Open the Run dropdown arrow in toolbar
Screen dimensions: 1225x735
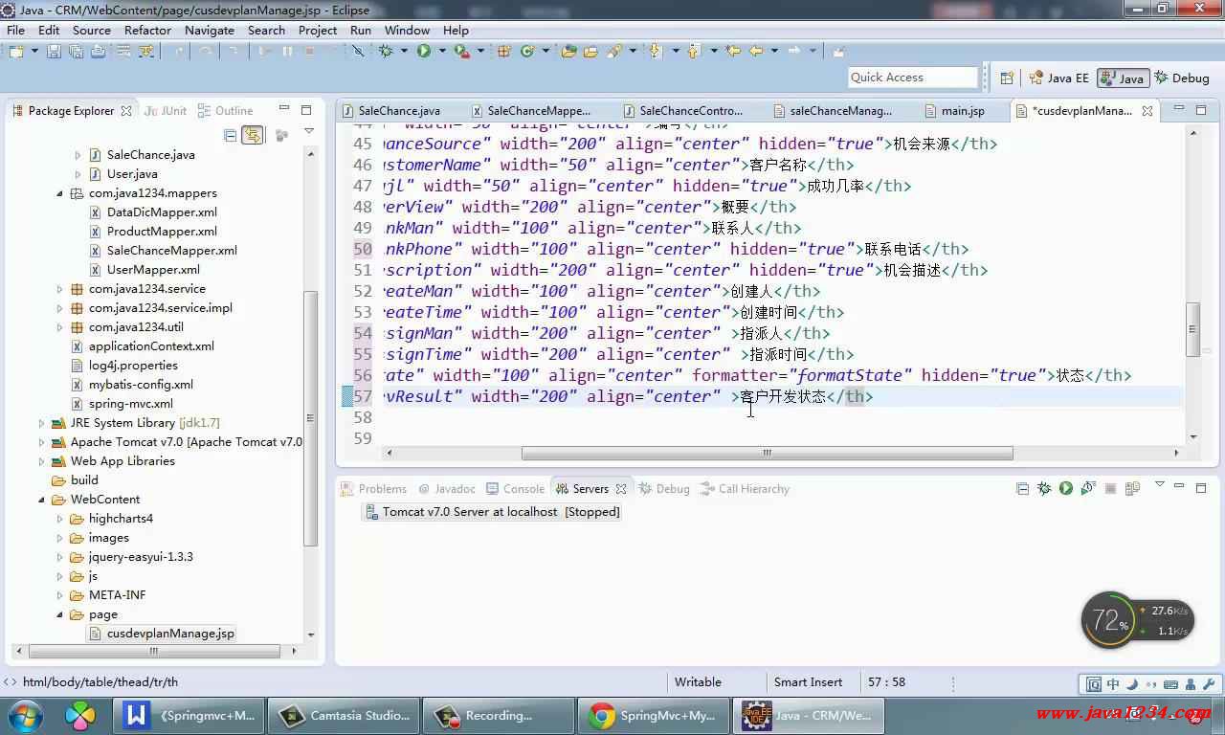click(x=441, y=51)
